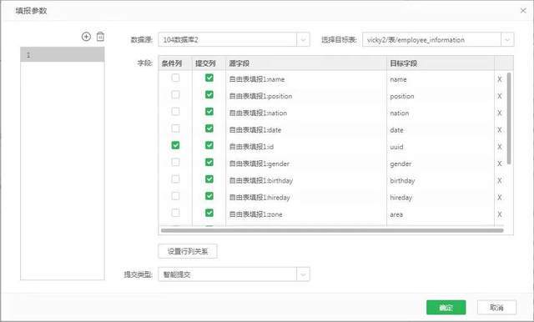
Task: Open the 提交类型 dropdown arrow
Action: [303, 274]
